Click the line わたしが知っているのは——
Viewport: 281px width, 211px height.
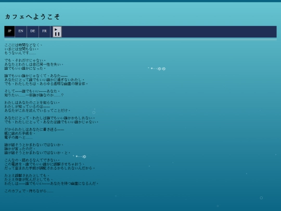pos(27,107)
